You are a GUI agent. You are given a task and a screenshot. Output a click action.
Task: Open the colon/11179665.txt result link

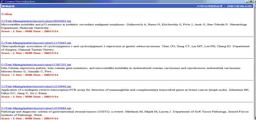(36, 43)
